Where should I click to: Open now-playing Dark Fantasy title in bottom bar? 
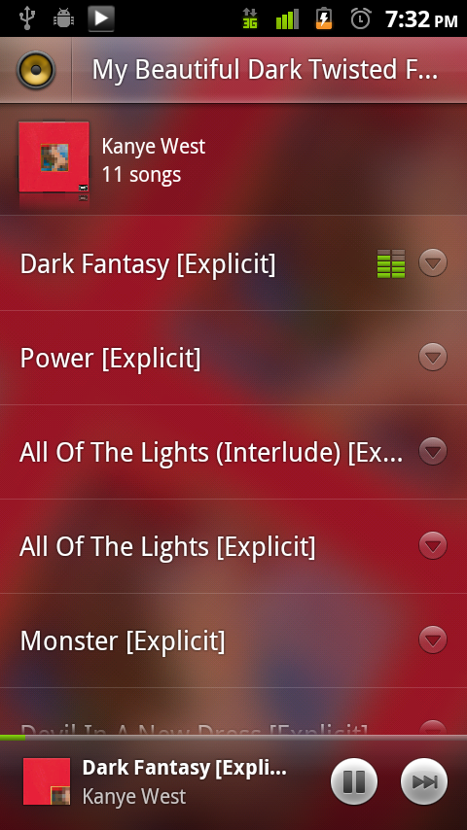pyautogui.click(x=185, y=768)
